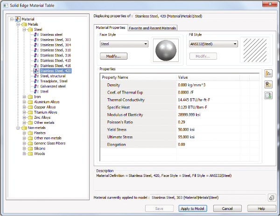Select Galvanized steel entry
Image resolution: width=280 pixels, height=216 pixels.
[x=53, y=87]
